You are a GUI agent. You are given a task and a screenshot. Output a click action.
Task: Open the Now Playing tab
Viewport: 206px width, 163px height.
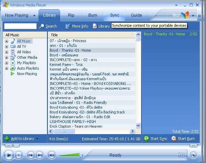point(17,15)
